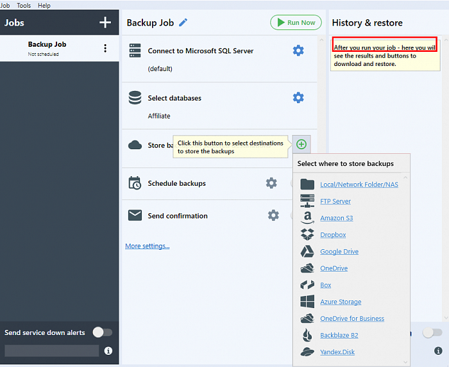Open Select databases settings gear
The width and height of the screenshot is (449, 367).
coord(298,98)
